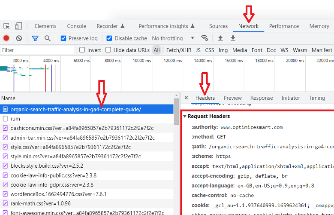Open the Memory tab
The height and width of the screenshot is (215, 334).
319,26
